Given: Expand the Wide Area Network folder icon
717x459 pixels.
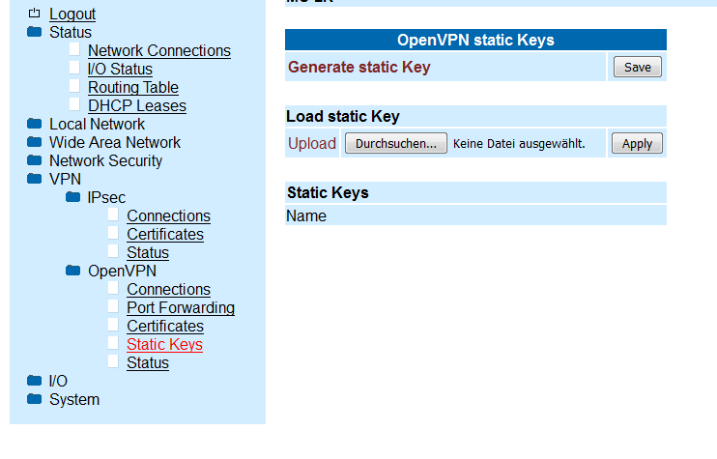Looking at the screenshot, I should (34, 142).
